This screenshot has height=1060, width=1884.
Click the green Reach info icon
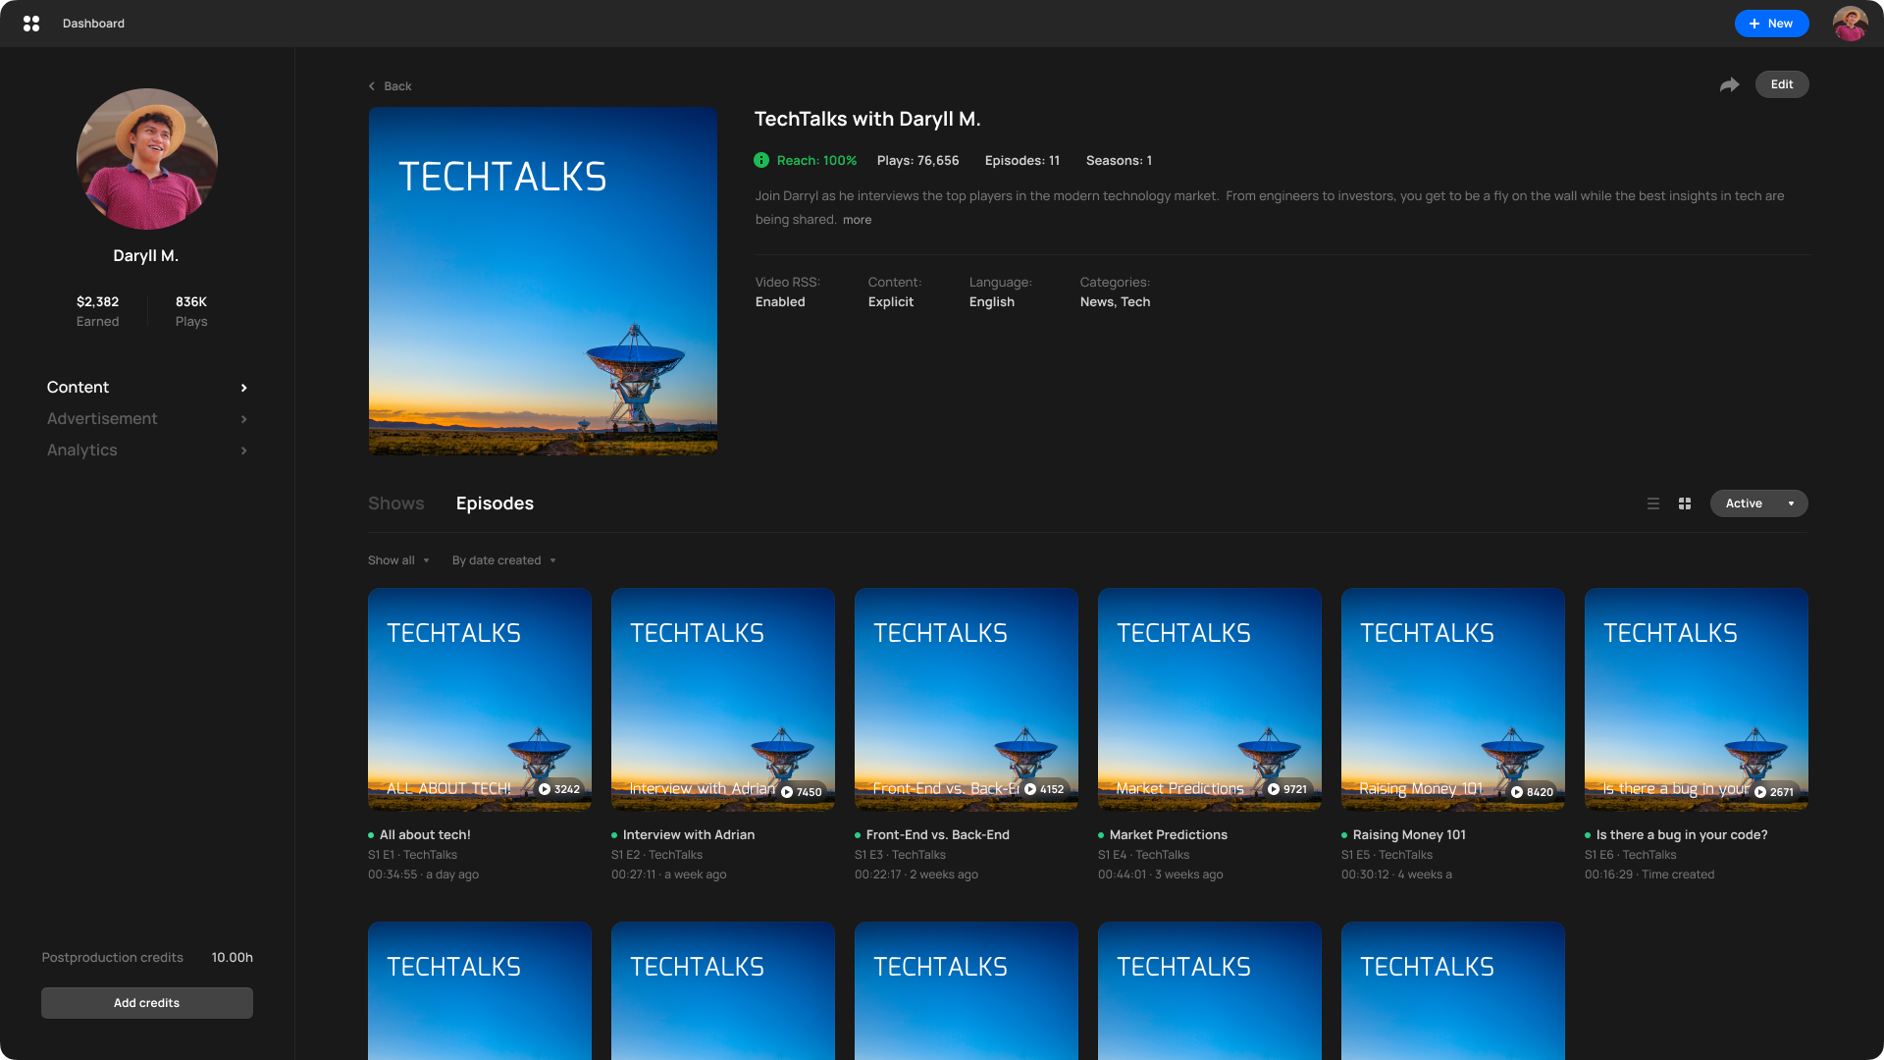761,160
